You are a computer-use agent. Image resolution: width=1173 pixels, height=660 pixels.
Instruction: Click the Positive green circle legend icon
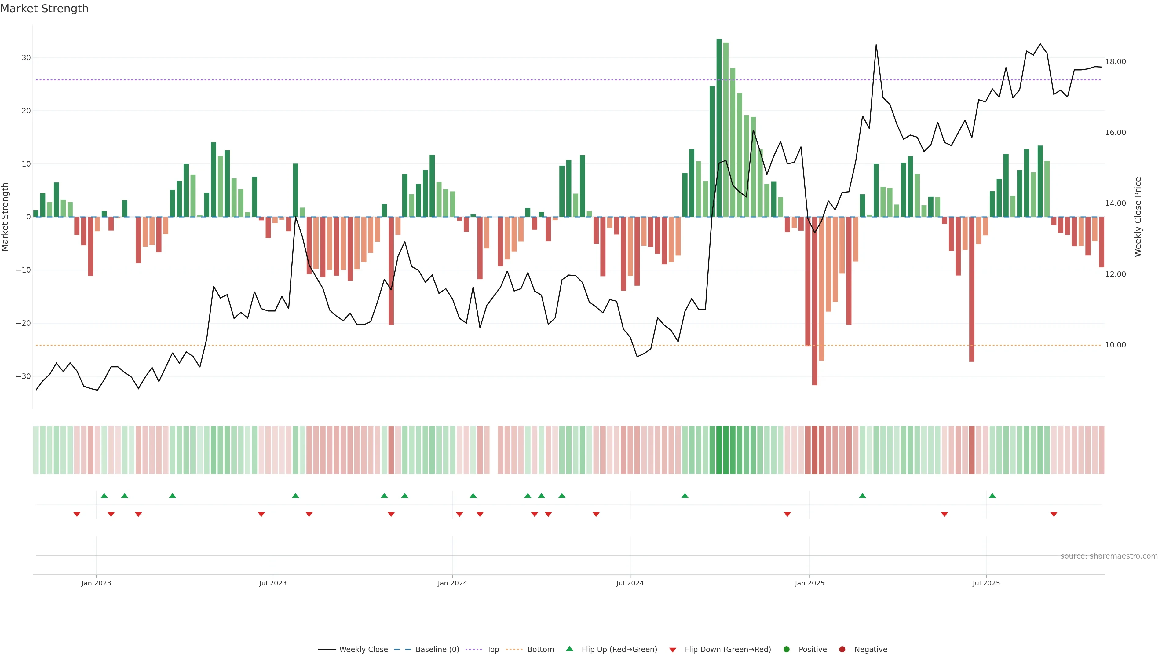pos(786,650)
